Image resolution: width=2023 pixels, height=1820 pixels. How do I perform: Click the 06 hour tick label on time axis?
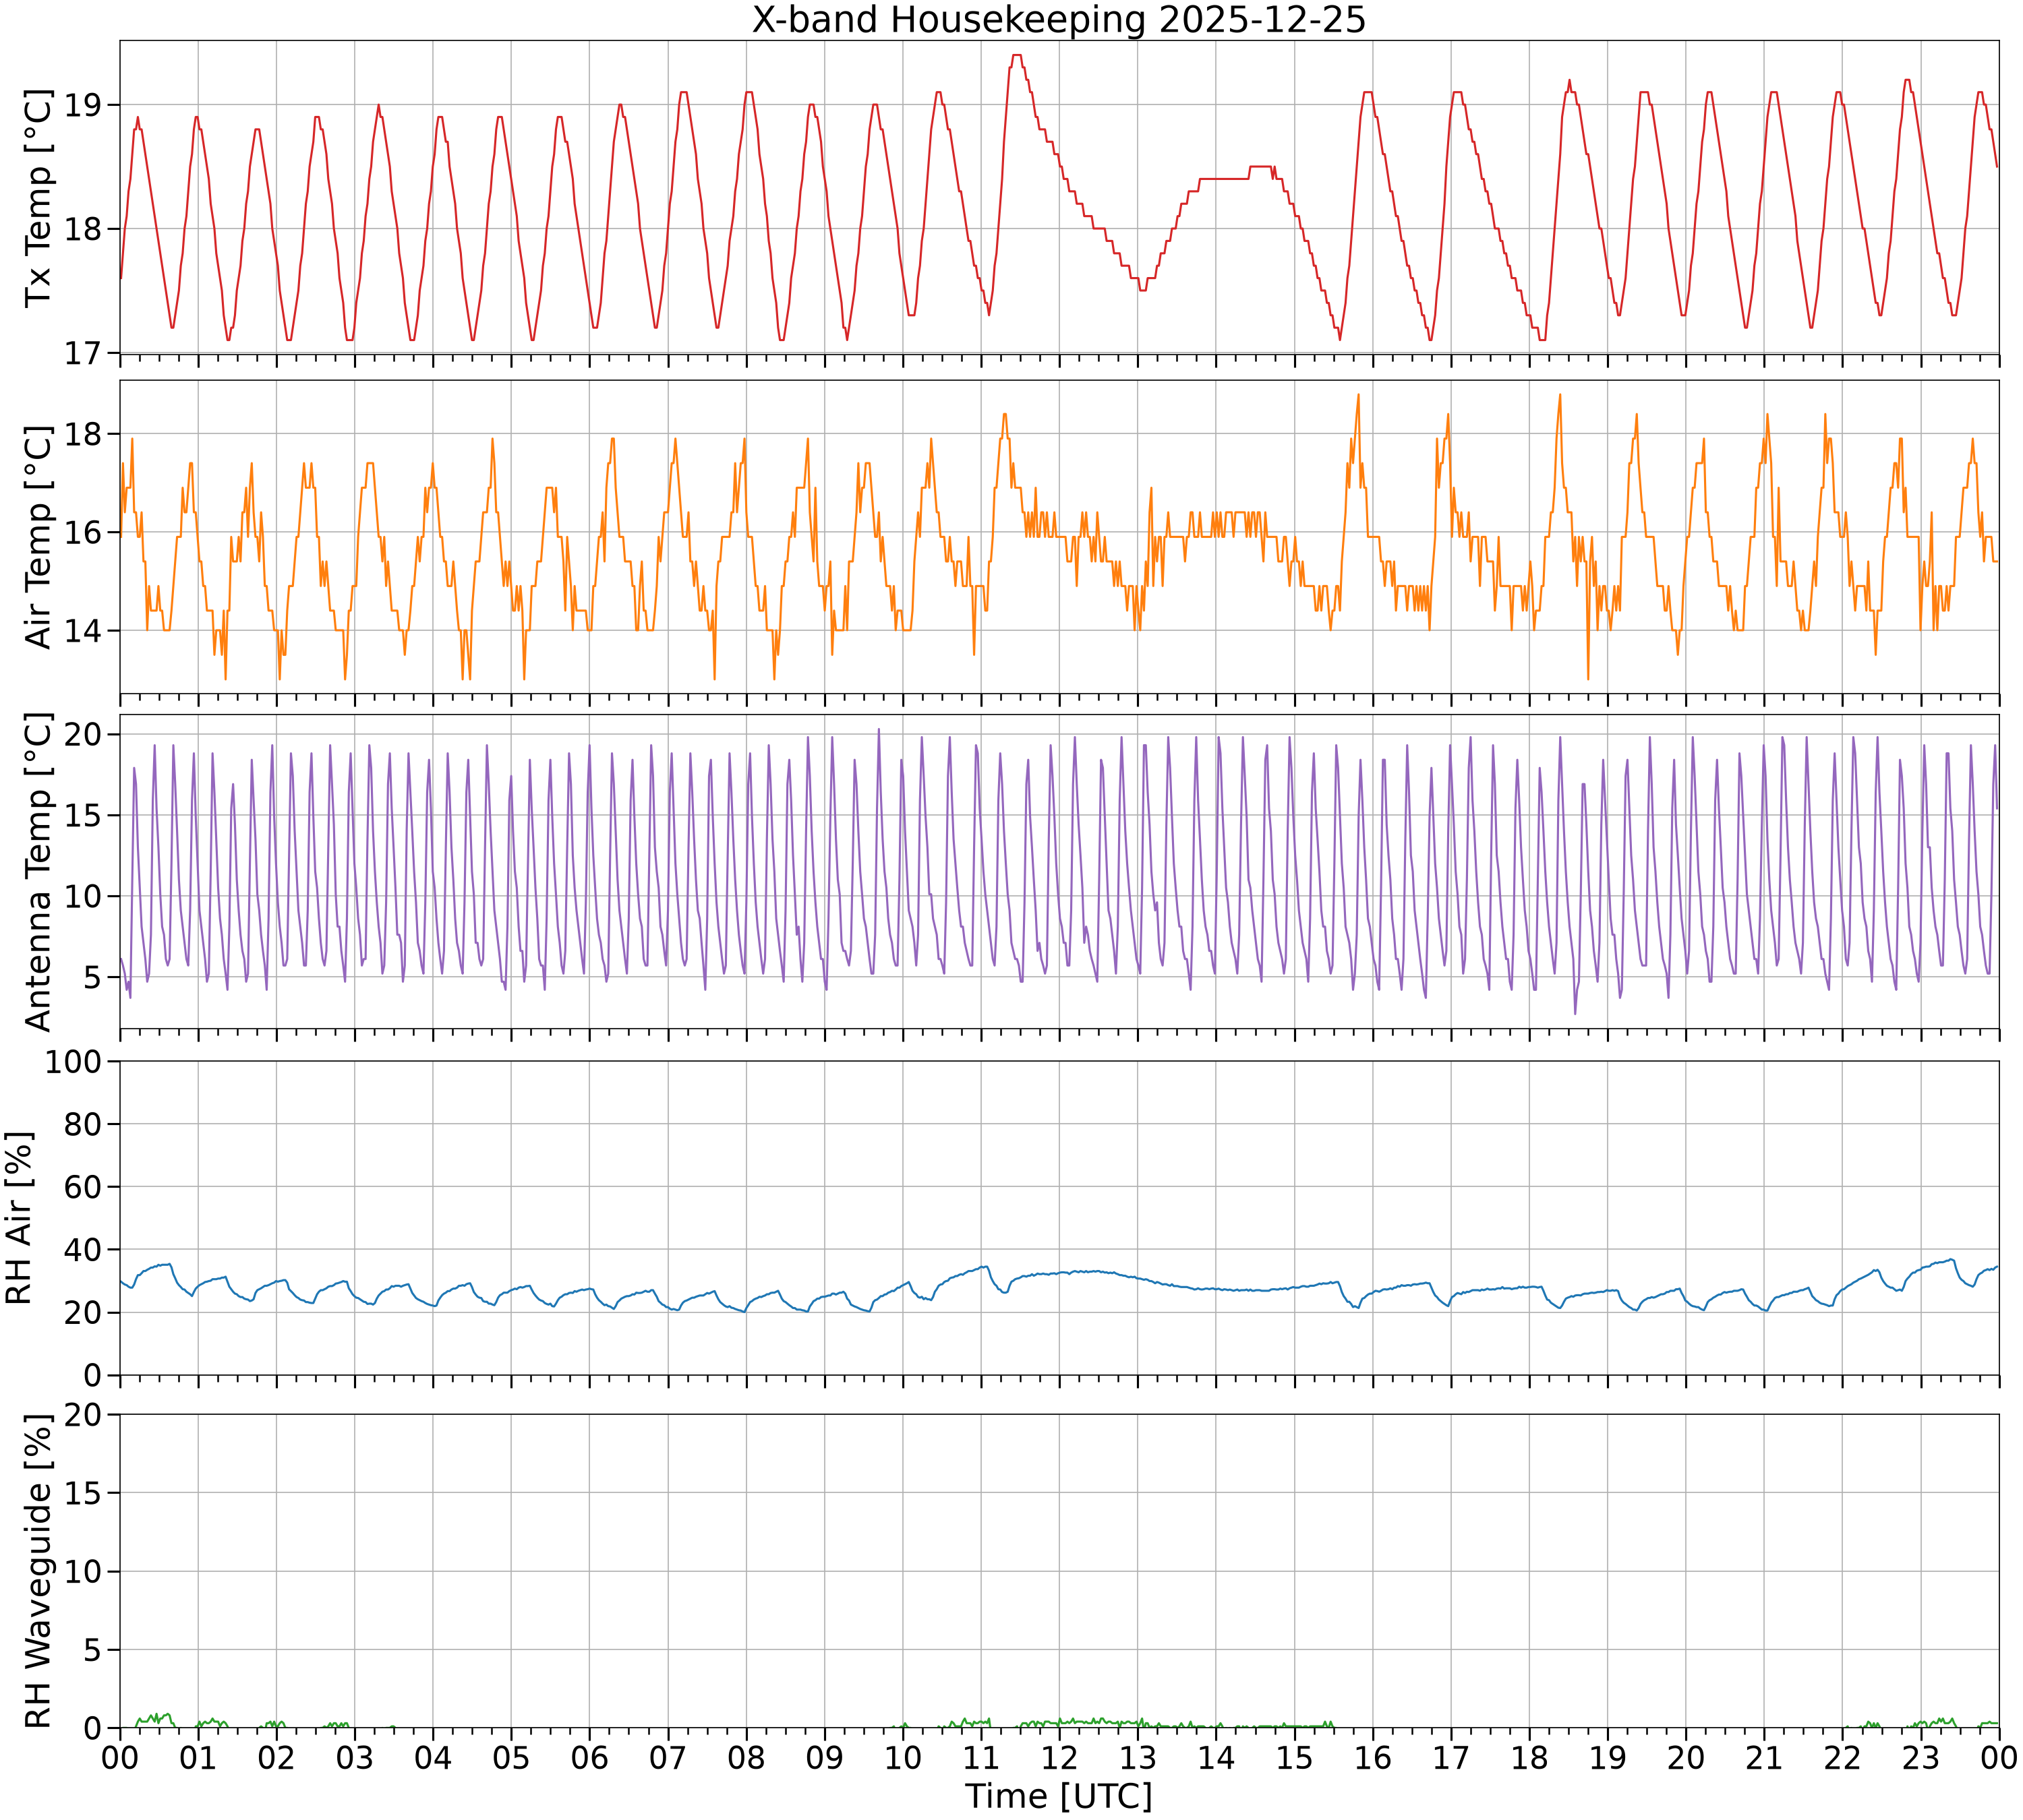(x=589, y=1757)
